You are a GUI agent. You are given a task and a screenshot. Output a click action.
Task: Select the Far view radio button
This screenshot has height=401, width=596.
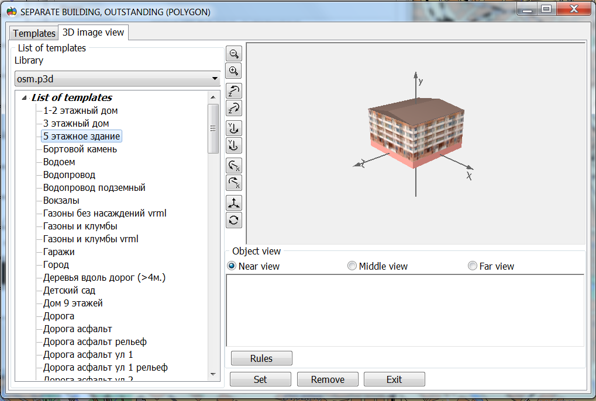(x=473, y=266)
